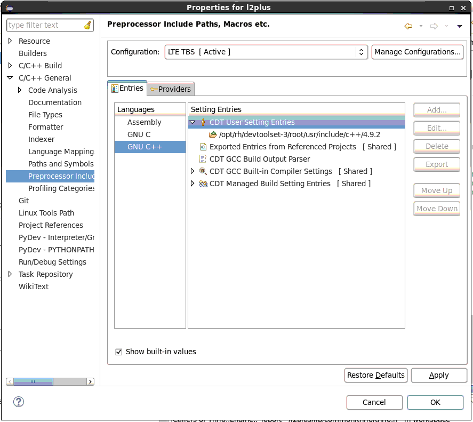Click the type filter text field

coord(45,25)
